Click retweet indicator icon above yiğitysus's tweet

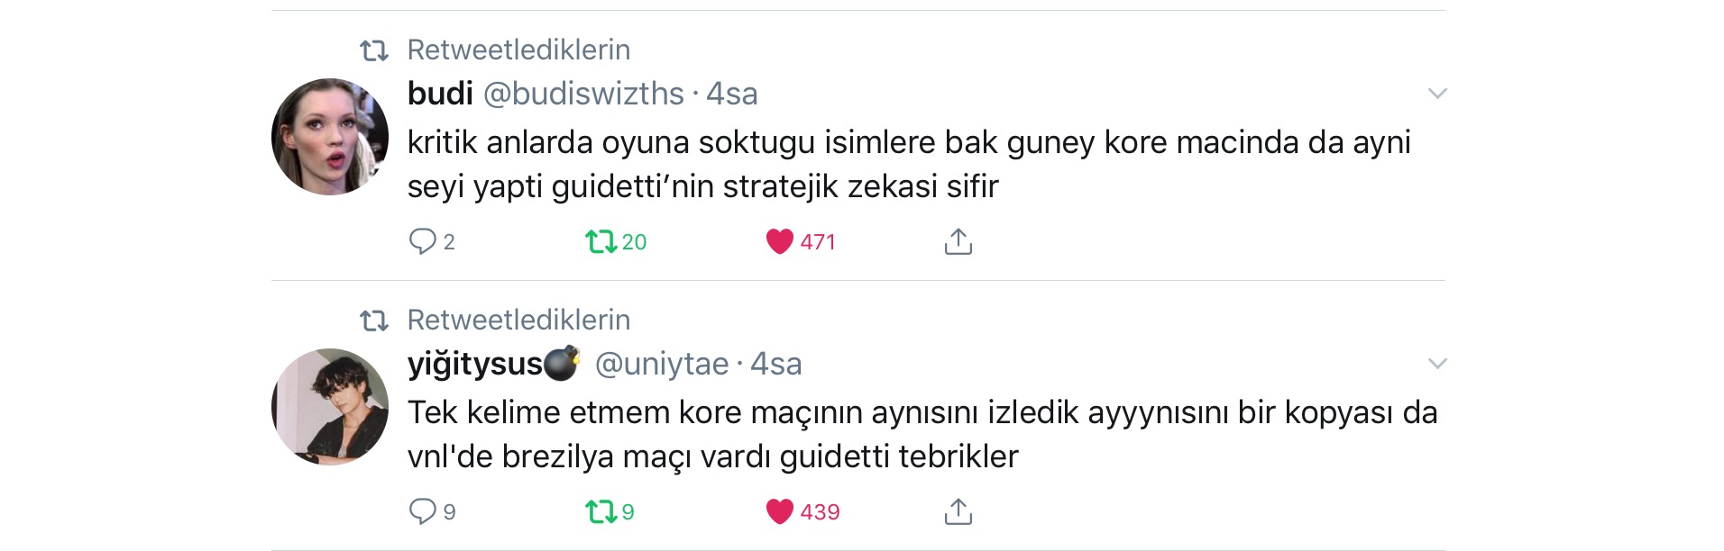[374, 321]
